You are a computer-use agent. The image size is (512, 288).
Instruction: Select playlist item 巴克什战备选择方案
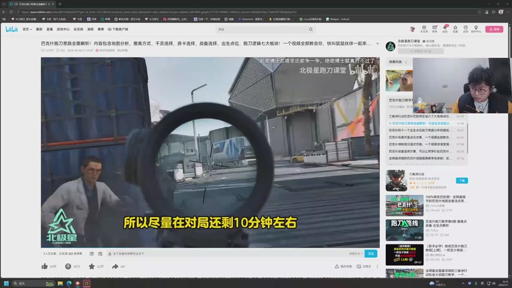point(426,152)
